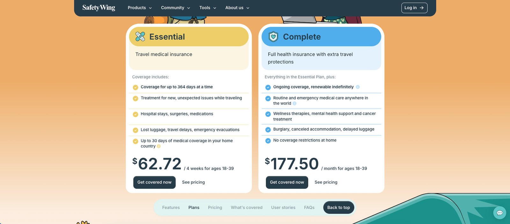Click 'Wellness therapies, mental health support' text

324,116
